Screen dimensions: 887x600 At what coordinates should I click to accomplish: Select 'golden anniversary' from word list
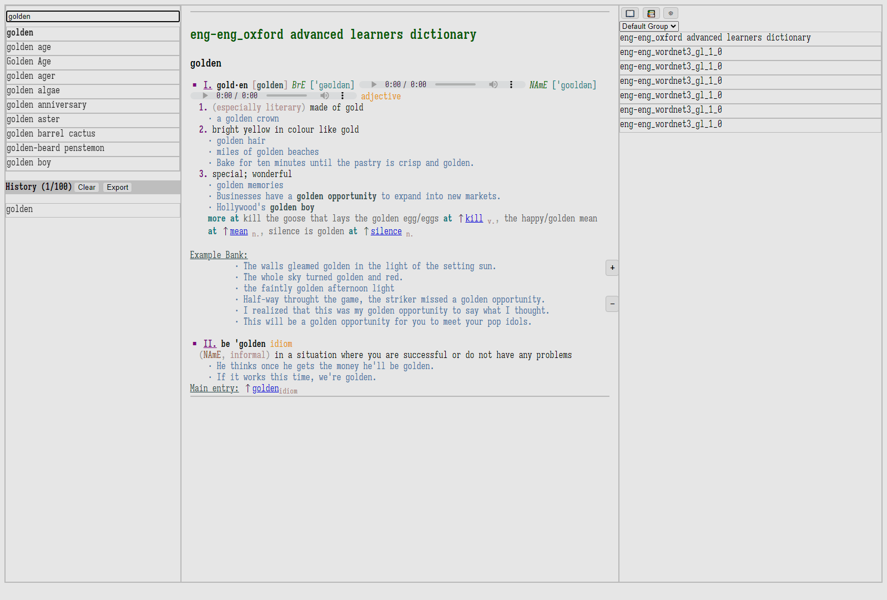pyautogui.click(x=93, y=105)
